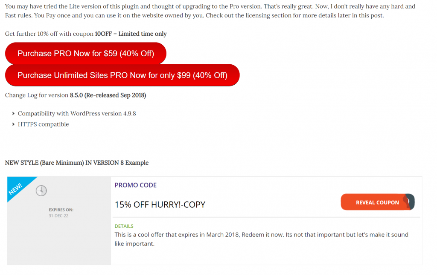Select the PROMO CODE heading
437x275 pixels.
pos(135,185)
